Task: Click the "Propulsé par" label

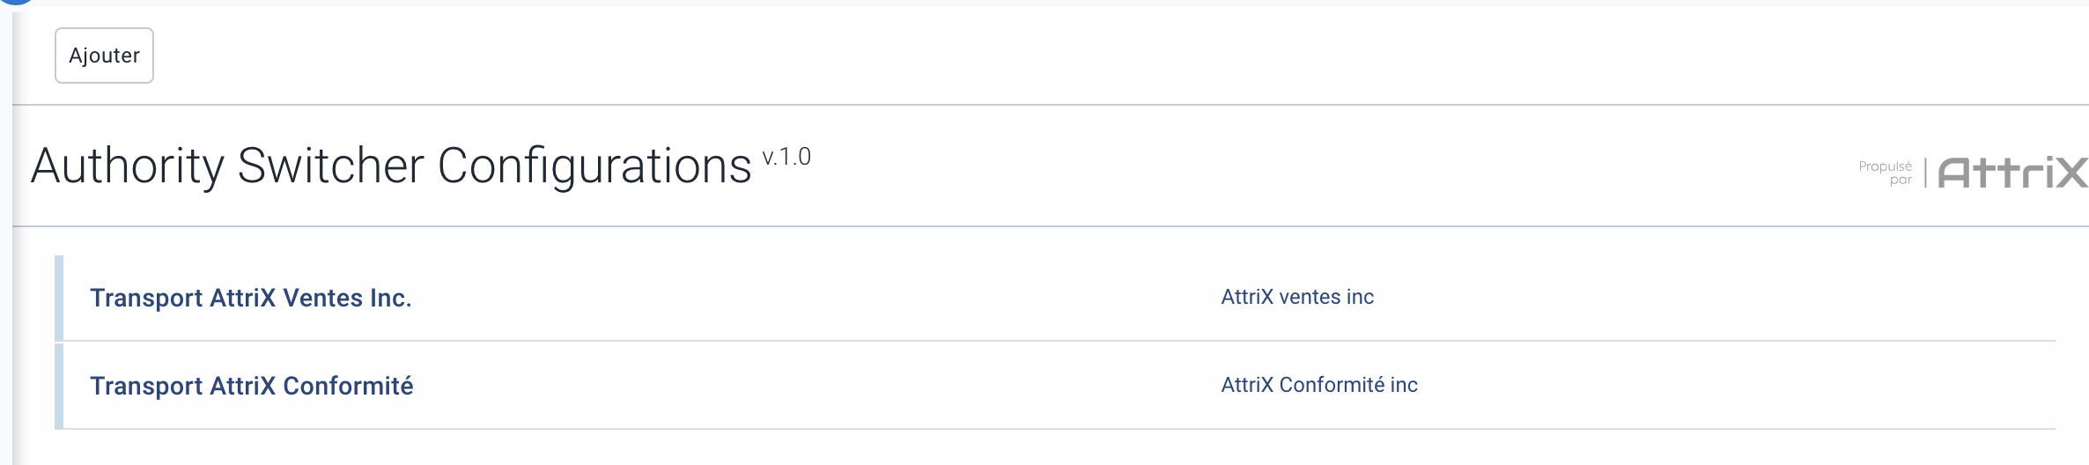Action: (x=1886, y=173)
